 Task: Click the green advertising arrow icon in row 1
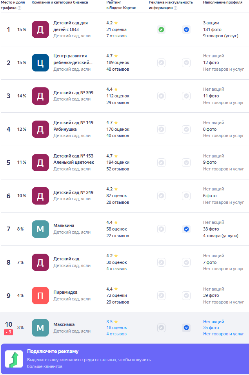pos(162,30)
